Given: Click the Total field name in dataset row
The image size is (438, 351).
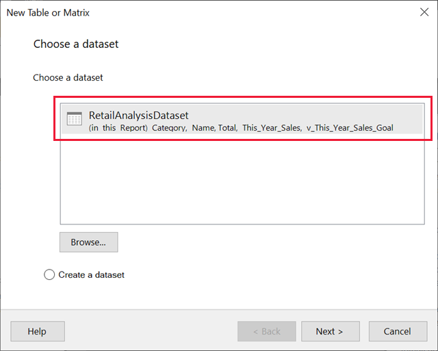Looking at the screenshot, I should coord(227,128).
